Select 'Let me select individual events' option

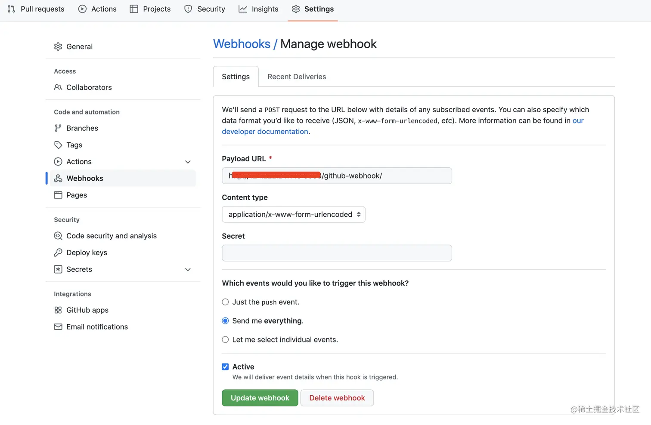point(225,340)
